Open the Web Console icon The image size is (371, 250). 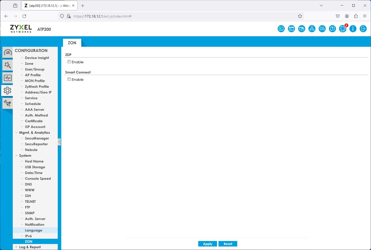(x=291, y=29)
